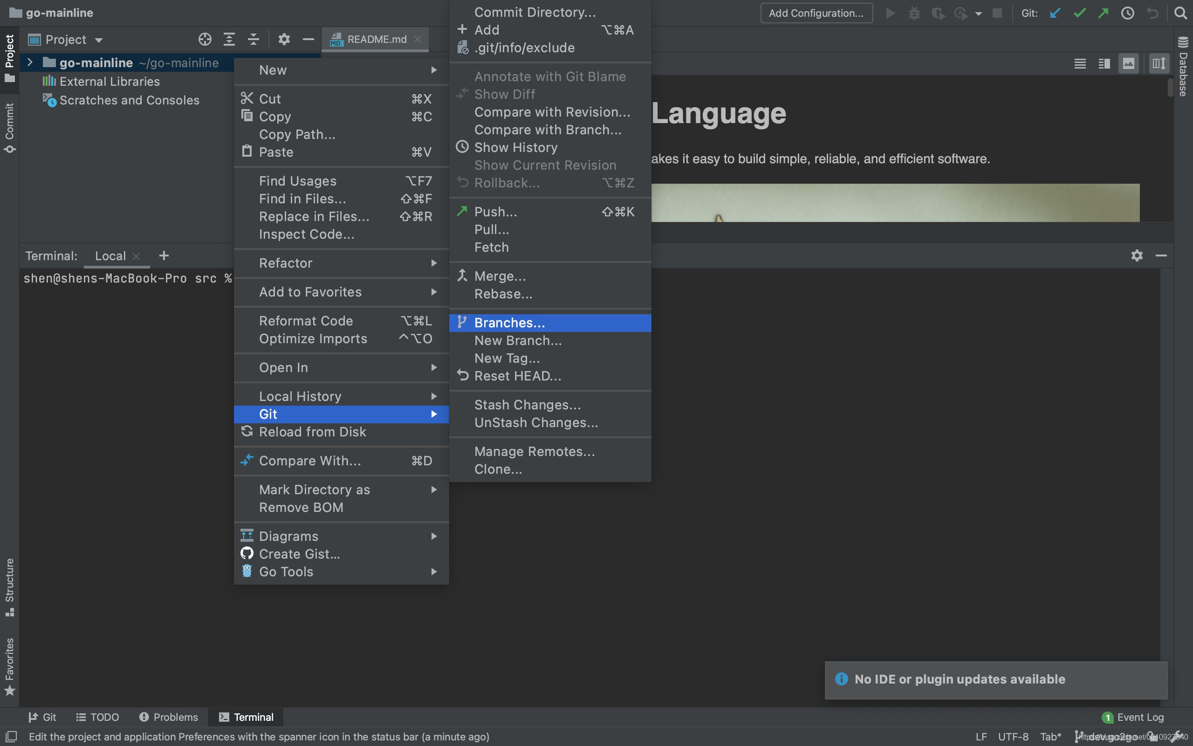Click the Git update project arrow icon
Viewport: 1193px width, 746px height.
(x=1055, y=14)
